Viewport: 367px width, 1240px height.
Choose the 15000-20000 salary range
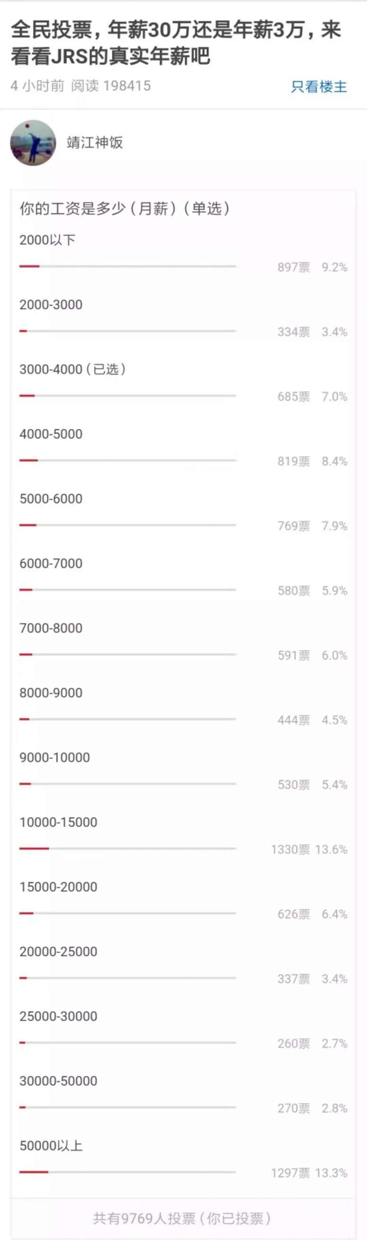pos(58,886)
